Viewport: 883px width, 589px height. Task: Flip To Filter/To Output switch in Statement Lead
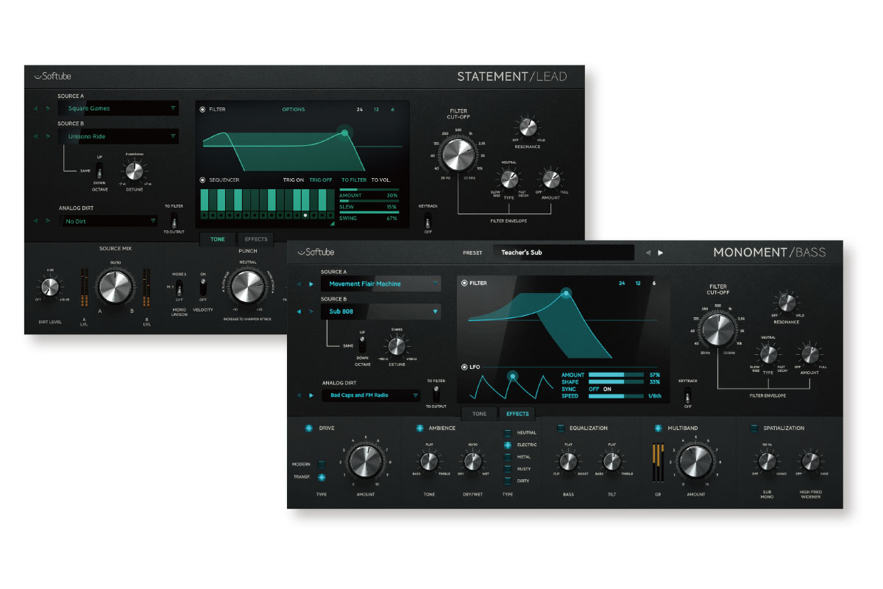point(174,221)
